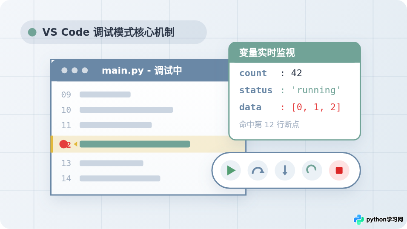407x229 pixels.
Task: Click the green dot in the title badge
Action: pos(32,32)
